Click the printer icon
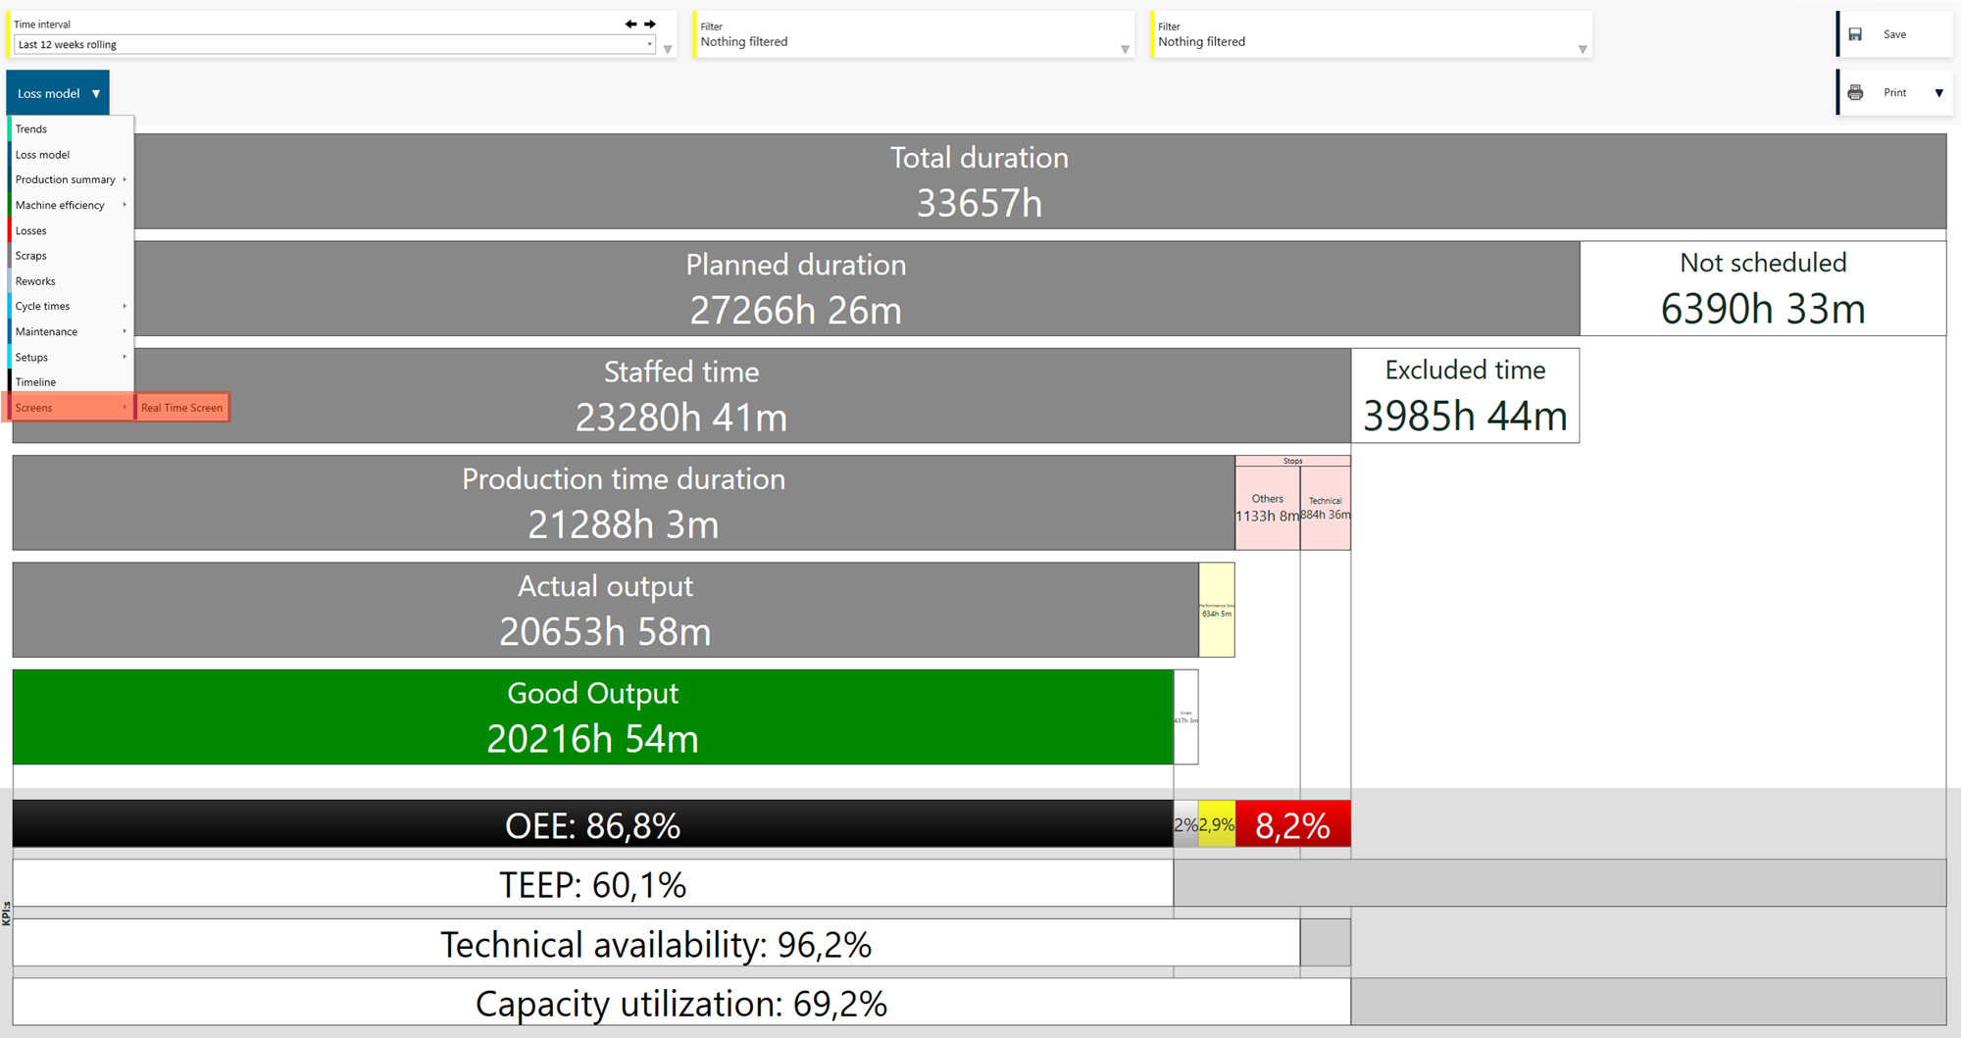Viewport: 1961px width, 1038px height. click(x=1855, y=93)
